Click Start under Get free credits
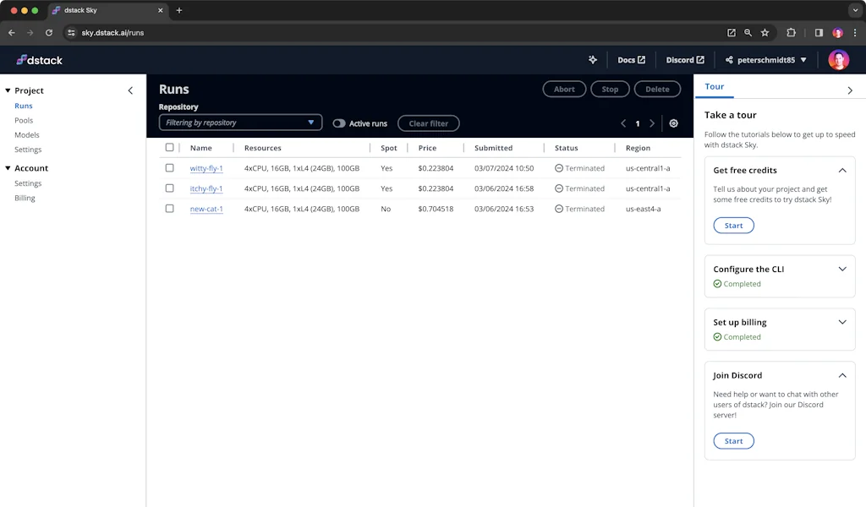 733,225
